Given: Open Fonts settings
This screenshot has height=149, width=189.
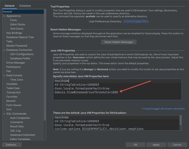Looking at the screenshot, I should pos(14,20).
